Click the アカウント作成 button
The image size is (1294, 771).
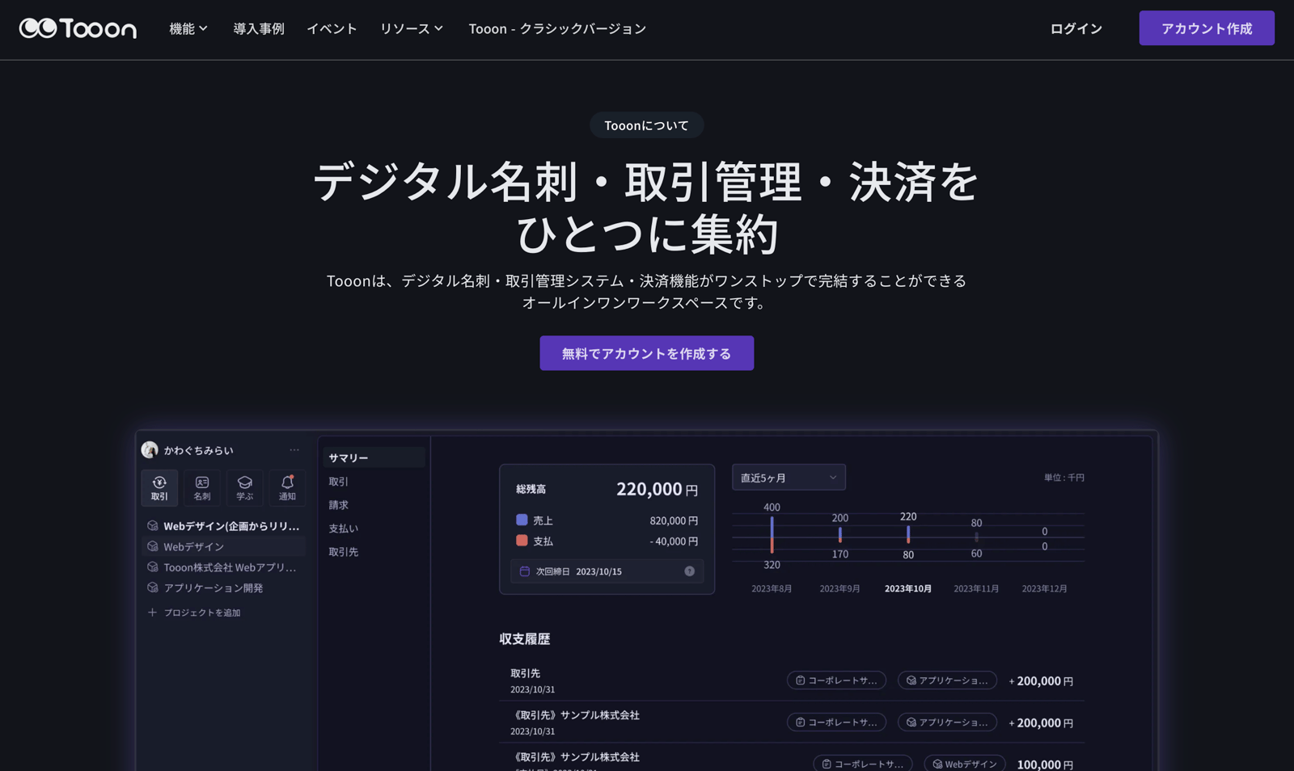point(1207,28)
